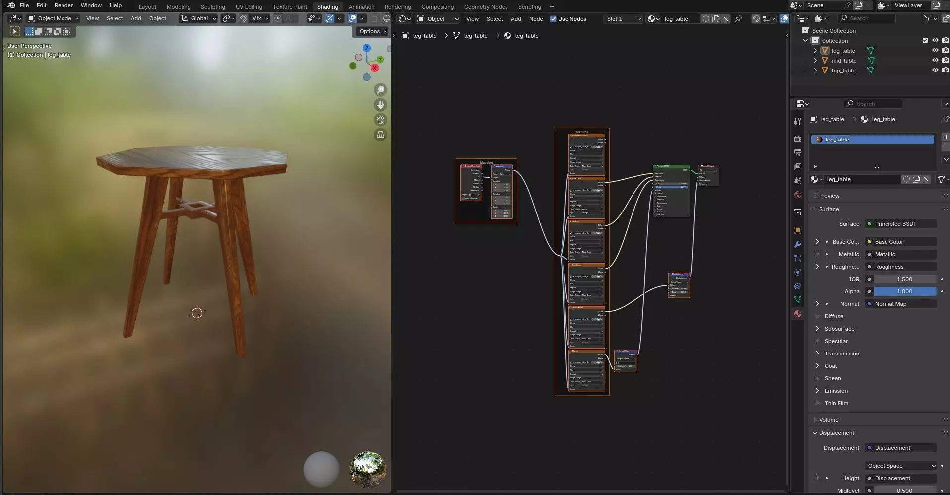Open the Material properties tab icon
Image resolution: width=950 pixels, height=495 pixels.
(798, 314)
